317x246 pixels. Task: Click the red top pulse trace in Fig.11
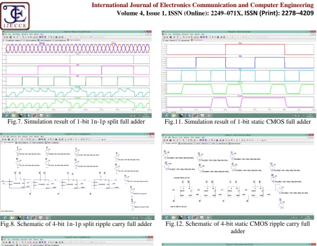(x=240, y=50)
